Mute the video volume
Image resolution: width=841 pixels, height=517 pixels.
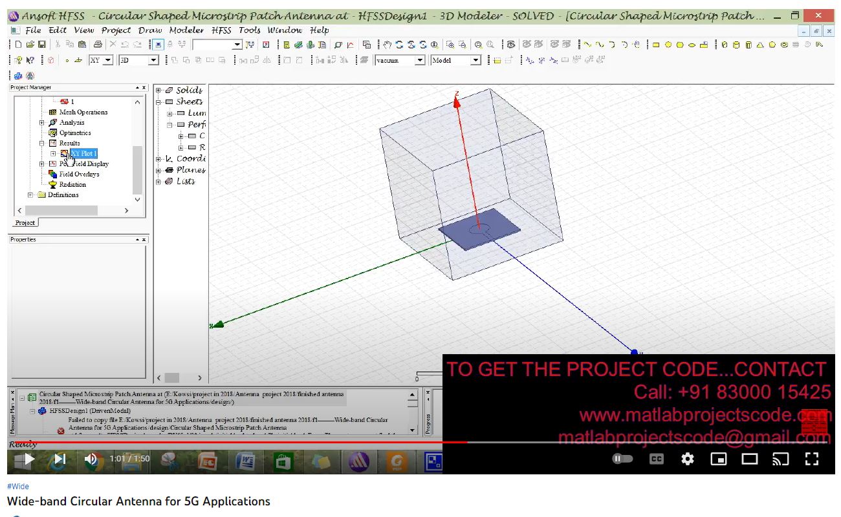(91, 459)
